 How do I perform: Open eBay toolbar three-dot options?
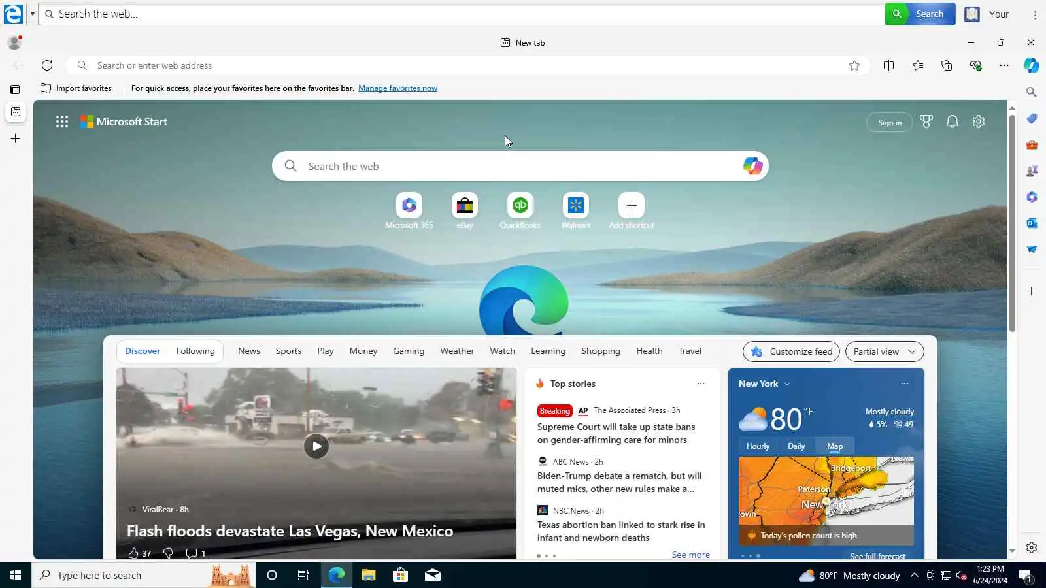click(x=1035, y=14)
